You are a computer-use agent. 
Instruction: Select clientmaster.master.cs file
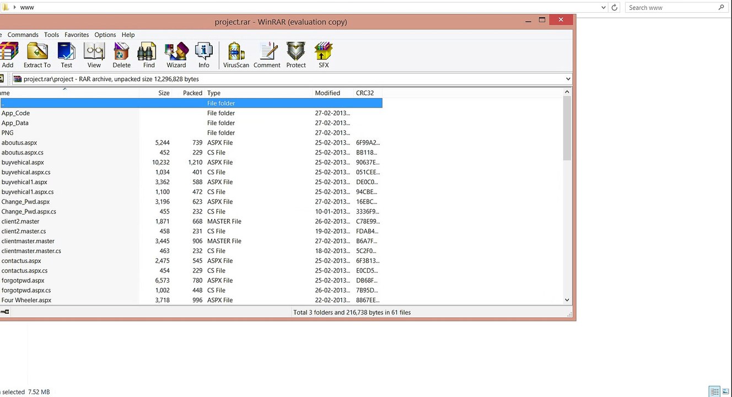[191, 251]
